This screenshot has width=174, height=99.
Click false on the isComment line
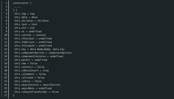[42, 74]
